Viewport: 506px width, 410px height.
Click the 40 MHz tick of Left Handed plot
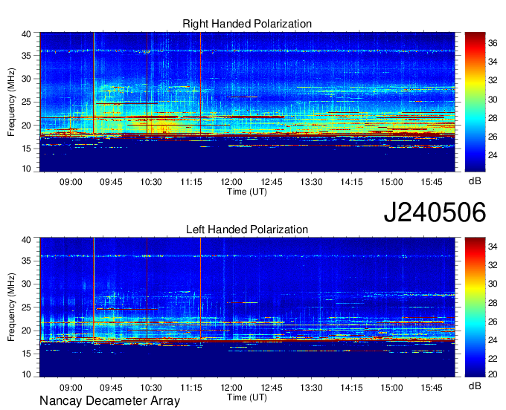(x=26, y=240)
